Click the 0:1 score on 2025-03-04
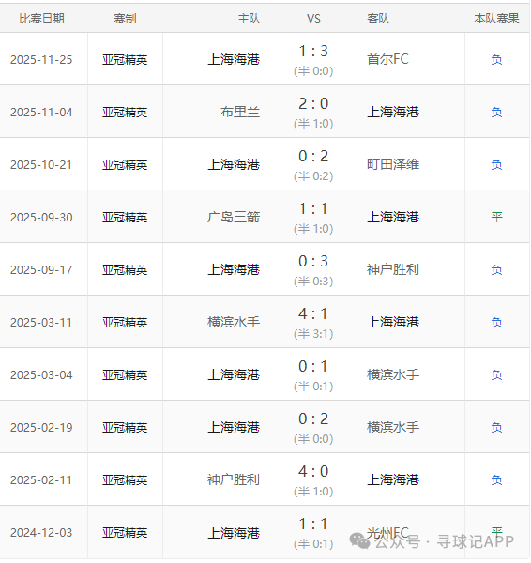The image size is (531, 563). click(313, 366)
